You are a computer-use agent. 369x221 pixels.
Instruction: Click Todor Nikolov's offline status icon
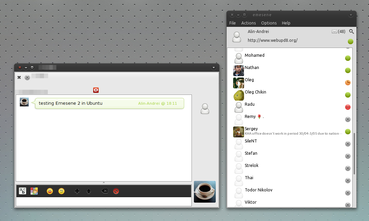[348, 193]
